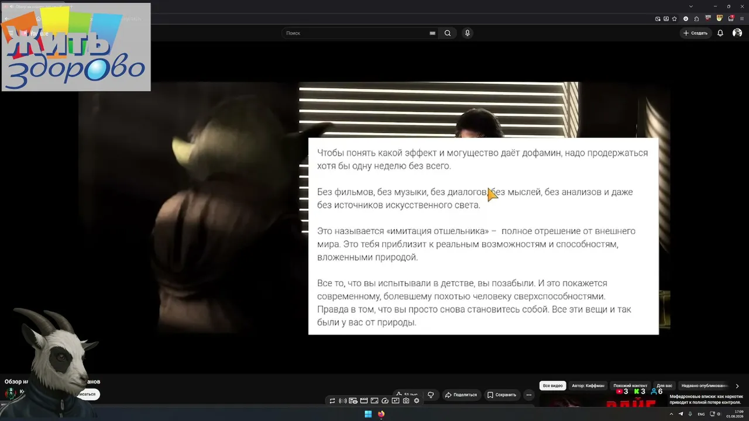This screenshot has height=421, width=749.
Task: Click the screen frame icon in player toolbar
Action: [x=374, y=401]
